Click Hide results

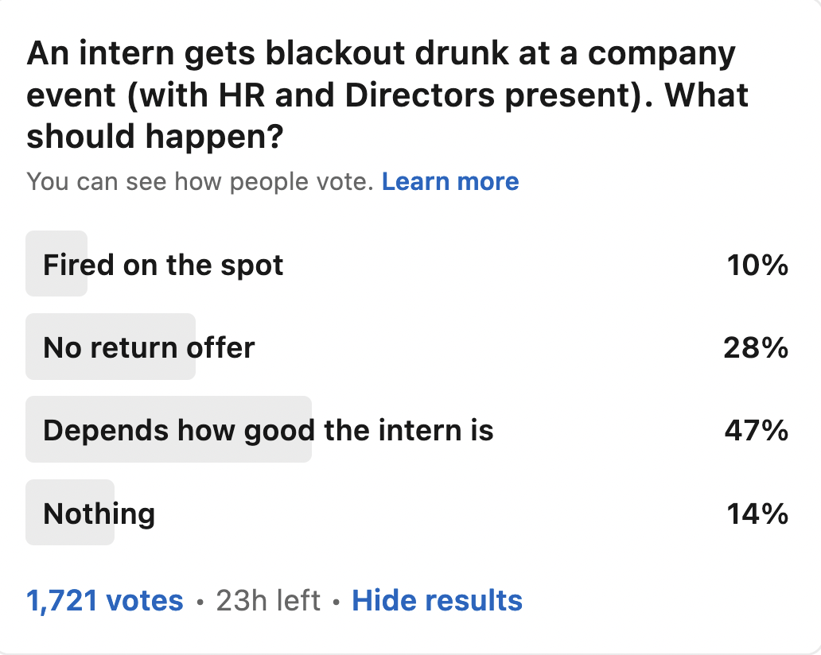point(437,600)
